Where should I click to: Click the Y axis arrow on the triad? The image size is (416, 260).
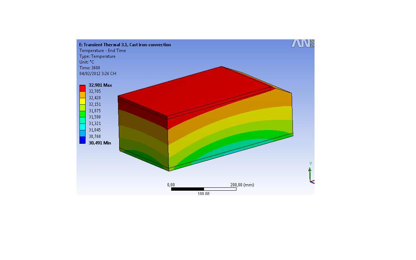tap(310, 170)
